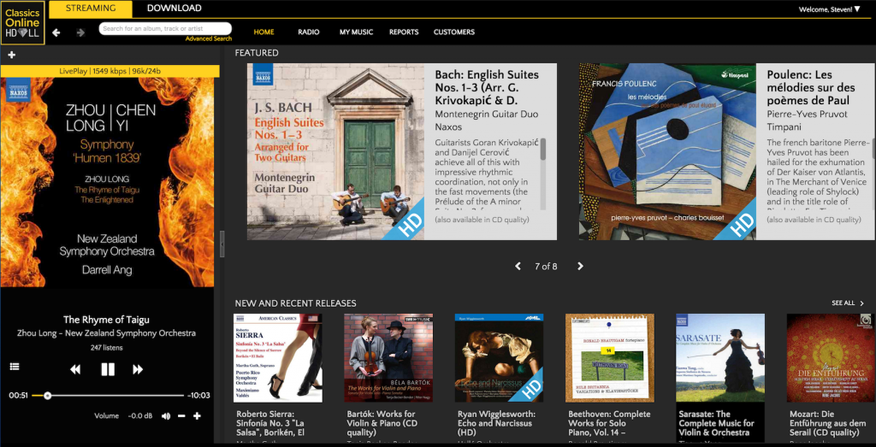Click the Roberto Sierra: Sinfonía title text
Screen dimensions: 876x447
[272, 424]
